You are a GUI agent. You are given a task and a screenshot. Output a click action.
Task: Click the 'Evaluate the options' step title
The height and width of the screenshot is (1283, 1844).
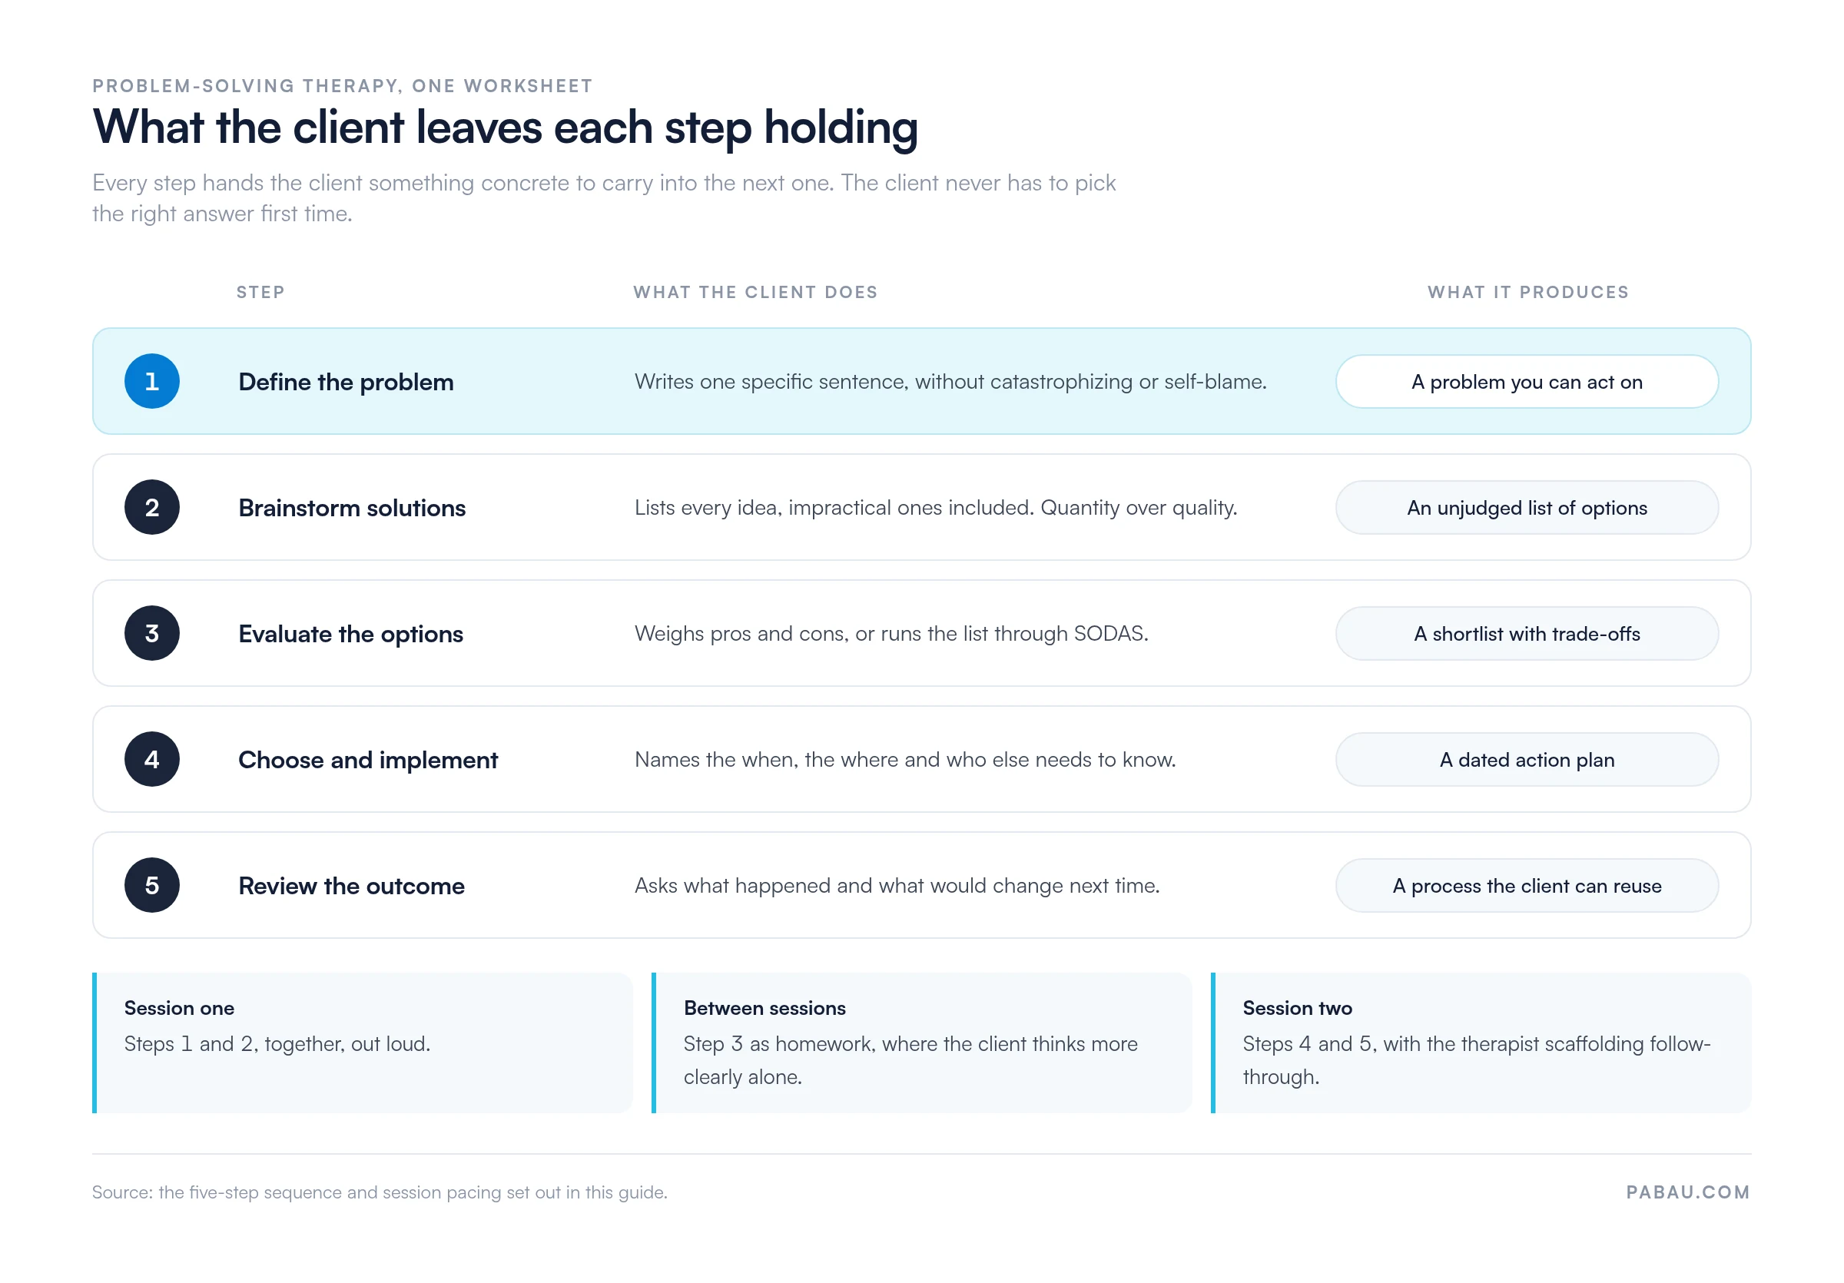(x=351, y=635)
